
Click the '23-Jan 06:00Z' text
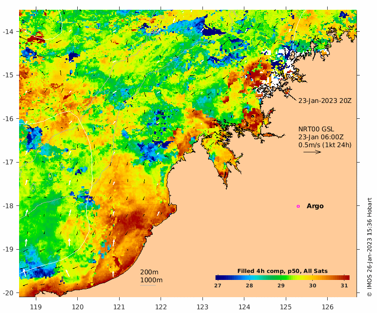click(321, 137)
